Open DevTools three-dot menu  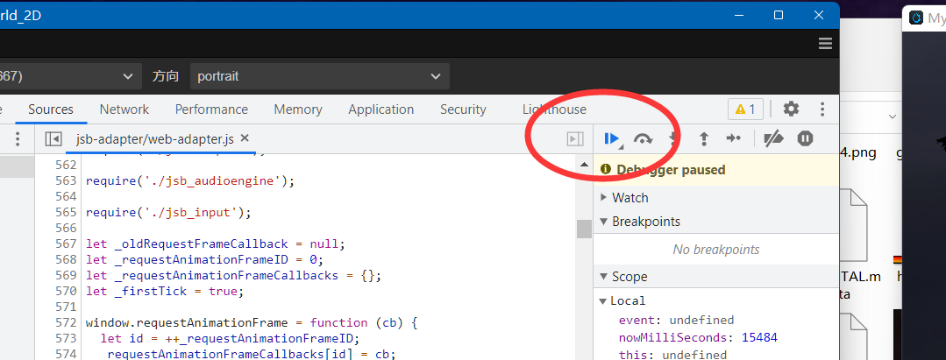[822, 109]
